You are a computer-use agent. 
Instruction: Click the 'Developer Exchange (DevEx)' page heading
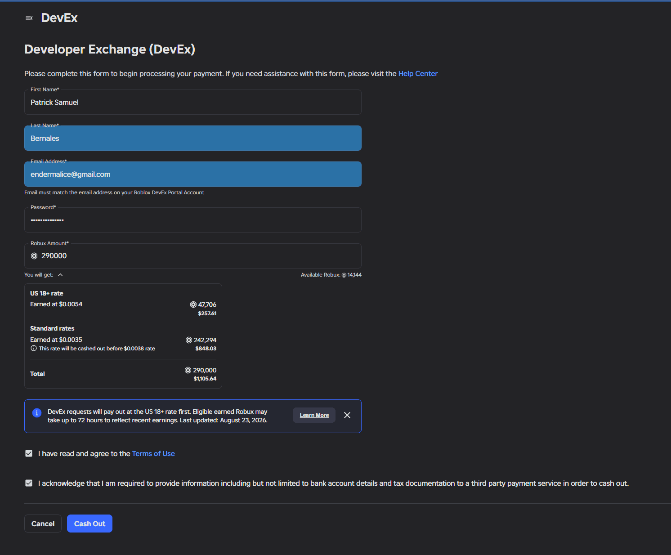click(x=110, y=49)
